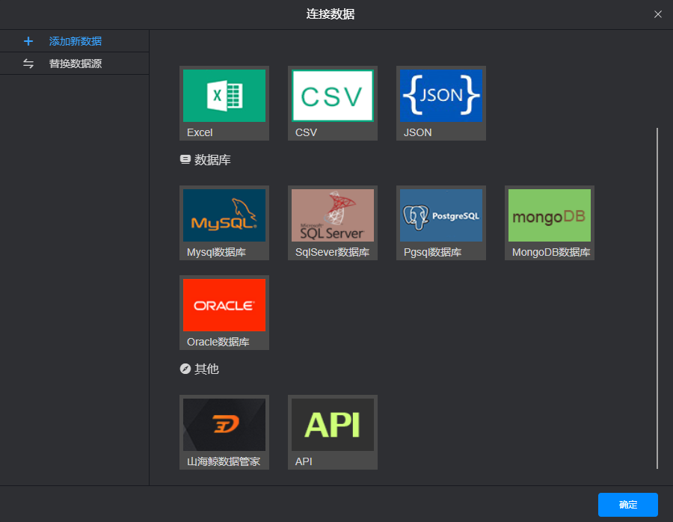Open the 山海鲸数据管家 source tile
Viewport: 673px width, 522px height.
224,432
